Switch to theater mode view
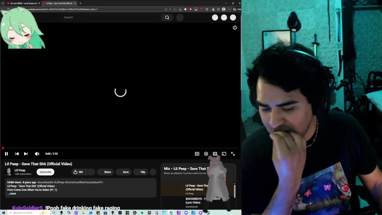 click(x=215, y=154)
